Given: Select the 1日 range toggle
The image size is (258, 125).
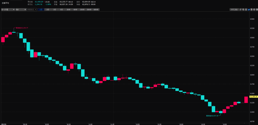Looking at the screenshot, I should pyautogui.click(x=41, y=10).
